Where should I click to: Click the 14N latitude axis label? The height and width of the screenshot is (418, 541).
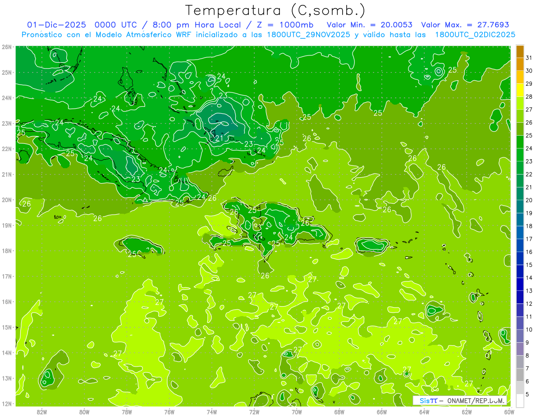click(6, 353)
